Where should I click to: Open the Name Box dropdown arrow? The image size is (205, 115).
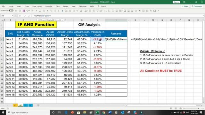click(x=12, y=16)
